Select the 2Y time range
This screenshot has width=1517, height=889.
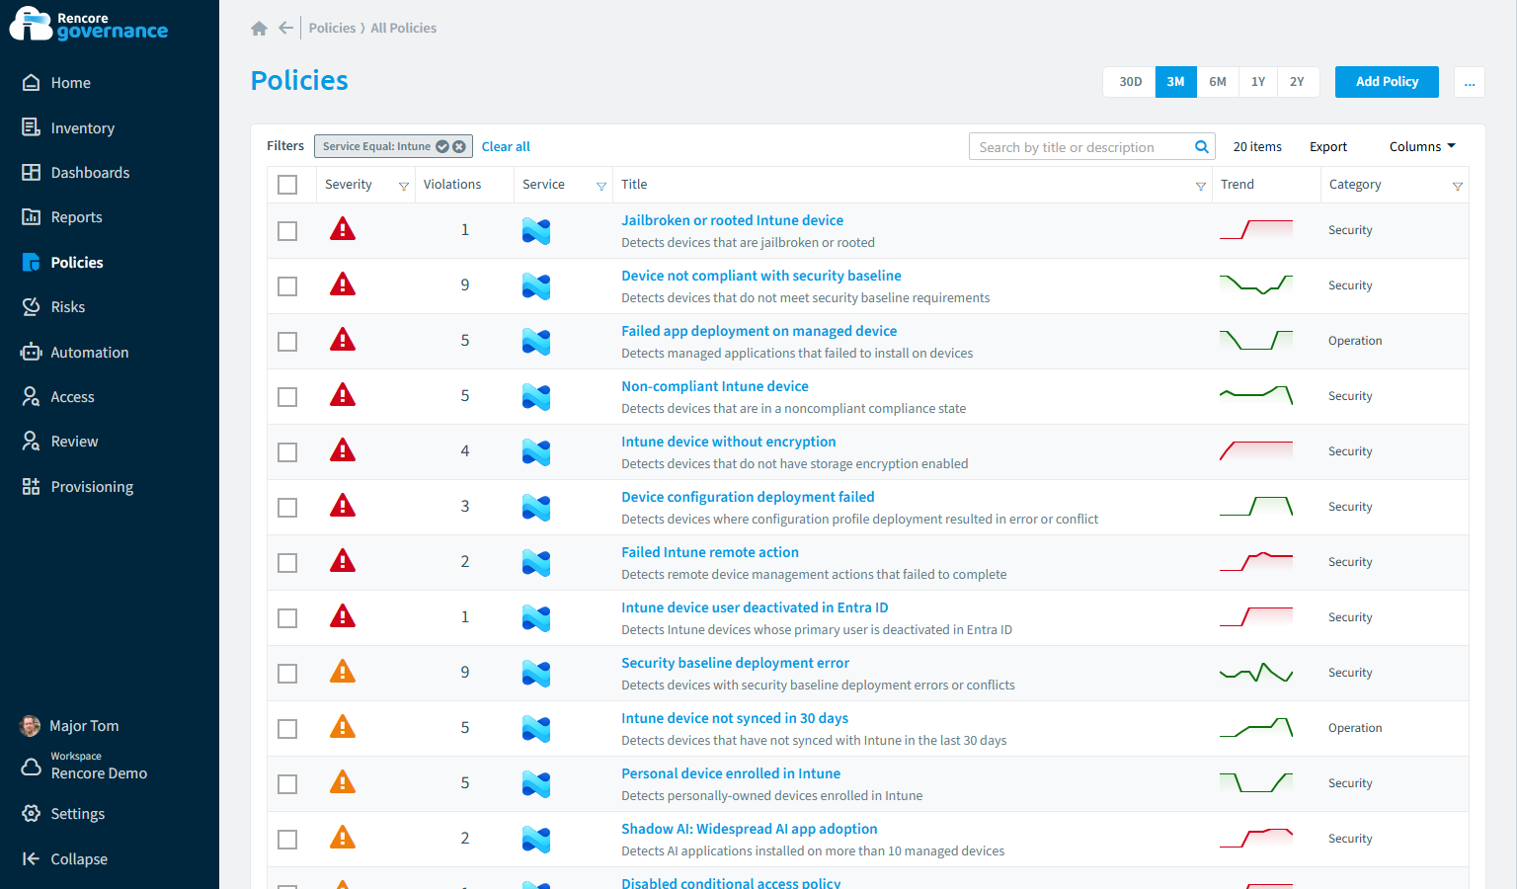(1297, 82)
